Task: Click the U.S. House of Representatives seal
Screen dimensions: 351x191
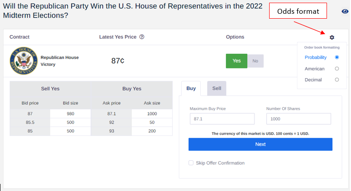Action: click(24, 61)
